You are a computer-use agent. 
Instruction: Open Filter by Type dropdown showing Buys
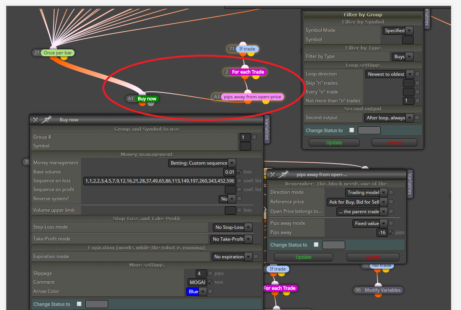tap(403, 57)
